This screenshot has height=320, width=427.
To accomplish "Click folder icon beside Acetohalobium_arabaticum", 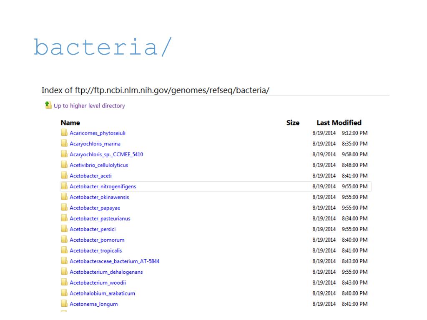I will point(64,293).
